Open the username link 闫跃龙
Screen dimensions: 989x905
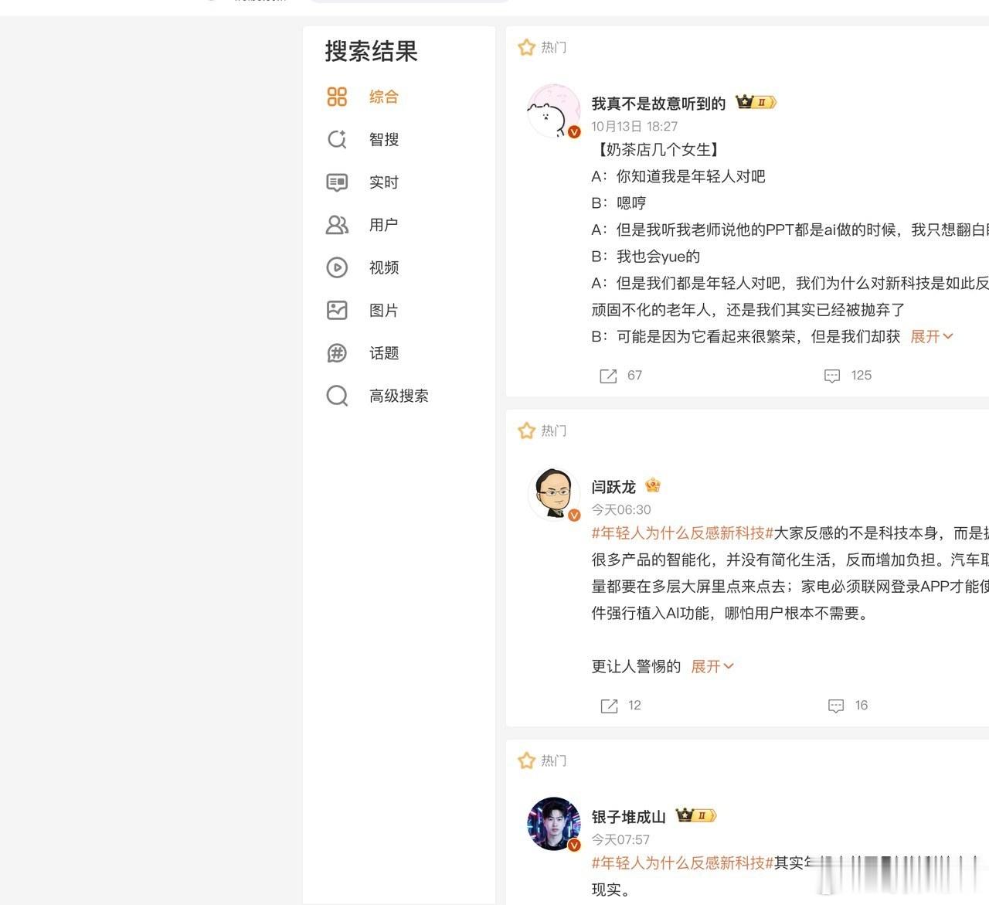[613, 487]
